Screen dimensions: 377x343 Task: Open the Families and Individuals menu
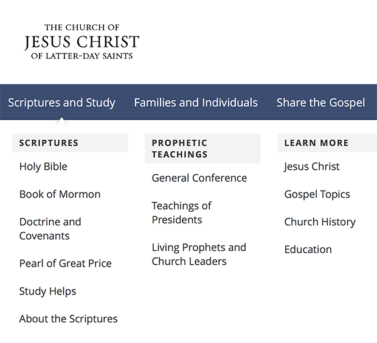[x=196, y=103]
